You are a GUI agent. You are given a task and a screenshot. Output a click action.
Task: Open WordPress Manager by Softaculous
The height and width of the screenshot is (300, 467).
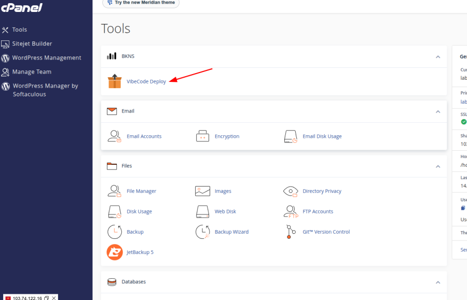click(45, 90)
